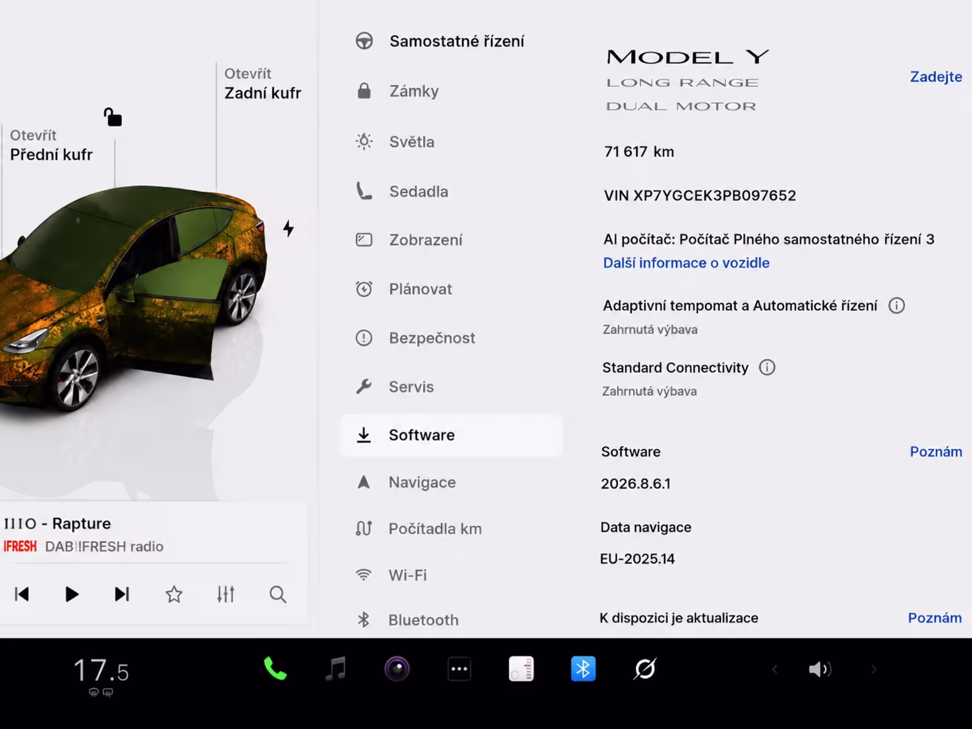Raise volume with the right arrow
The image size is (972, 729).
pyautogui.click(x=874, y=670)
